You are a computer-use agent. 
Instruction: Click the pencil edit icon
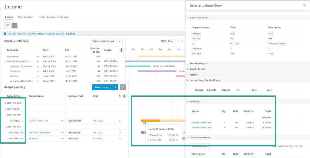tap(7, 25)
